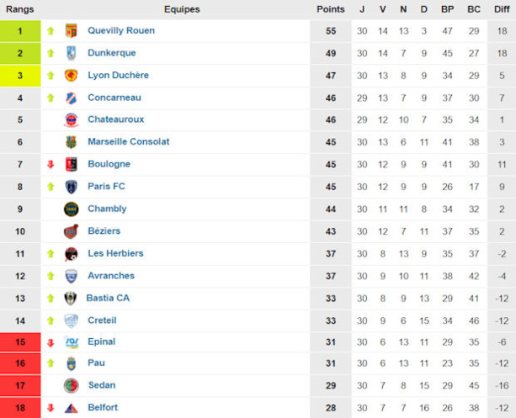Click the Lyon Duchère club logo
516x418 pixels.
click(x=72, y=76)
